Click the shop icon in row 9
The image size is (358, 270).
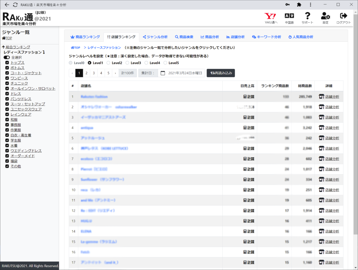[322, 179]
